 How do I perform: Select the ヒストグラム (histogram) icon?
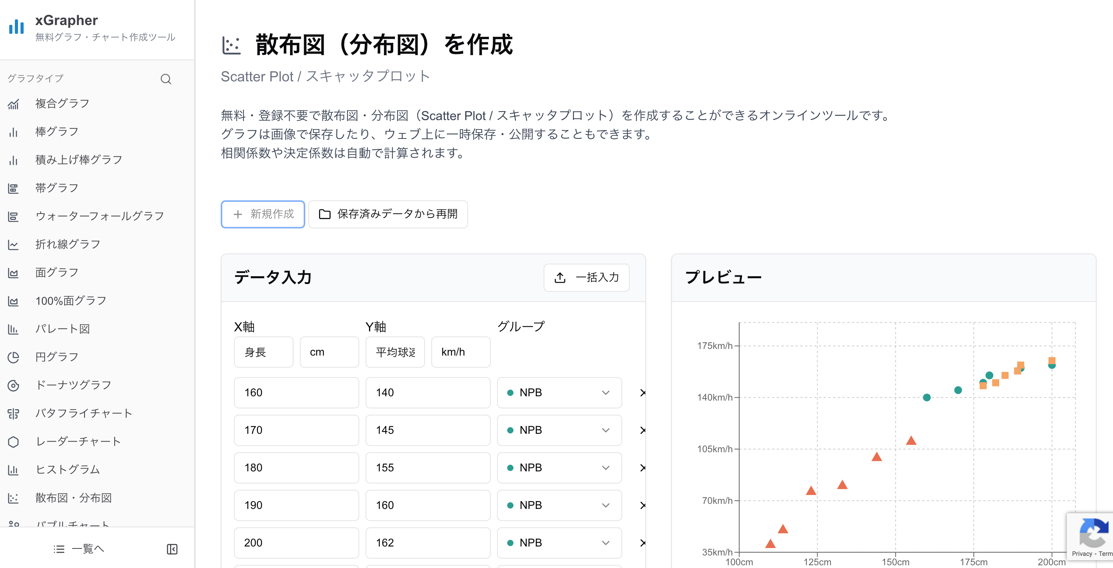click(13, 469)
